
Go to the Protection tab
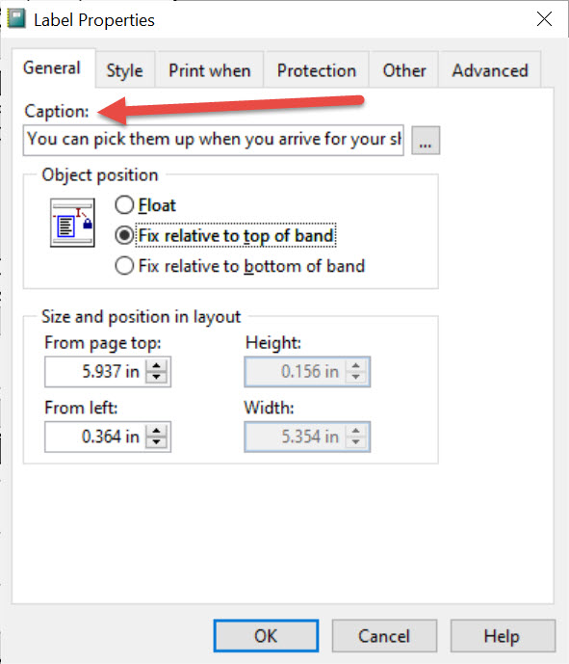(317, 70)
